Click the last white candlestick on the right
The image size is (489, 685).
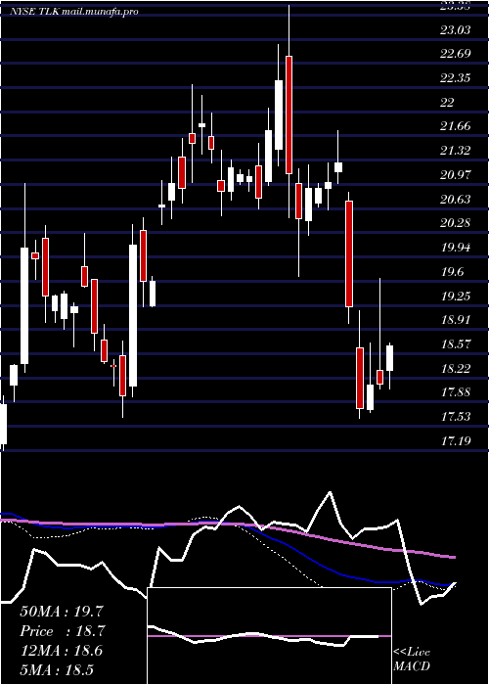coord(389,358)
